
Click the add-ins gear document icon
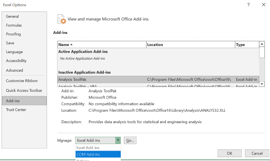tap(62, 19)
